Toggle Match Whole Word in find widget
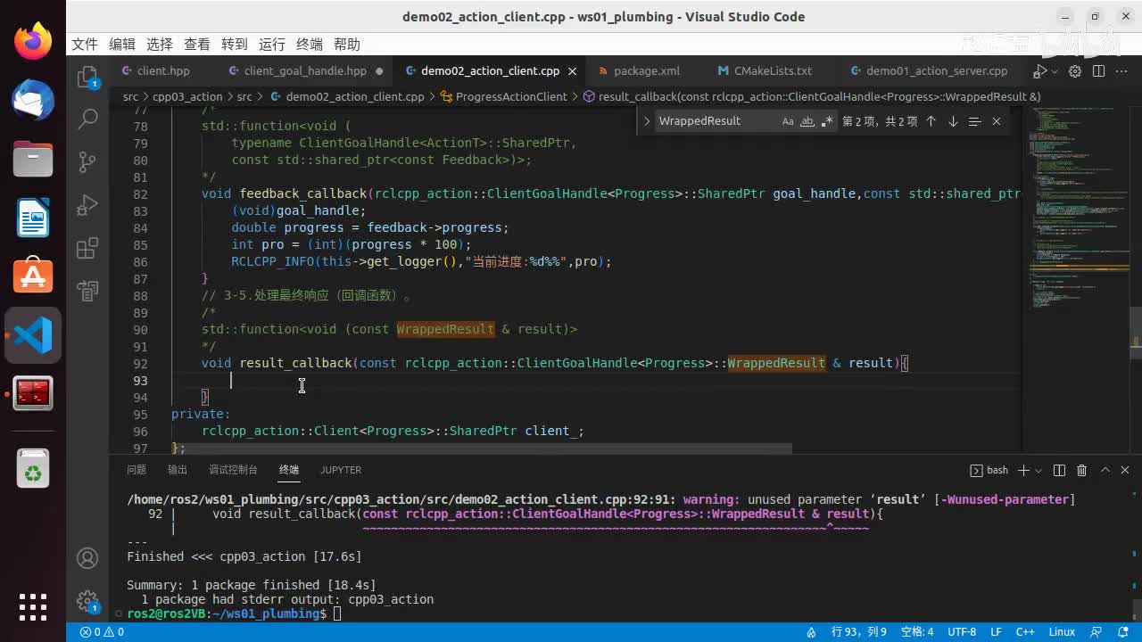The height and width of the screenshot is (642, 1142). [807, 121]
